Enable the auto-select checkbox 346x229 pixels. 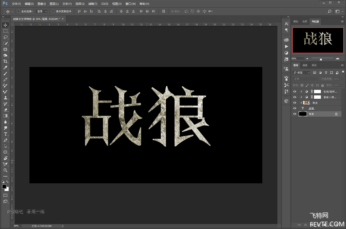(x=18, y=11)
